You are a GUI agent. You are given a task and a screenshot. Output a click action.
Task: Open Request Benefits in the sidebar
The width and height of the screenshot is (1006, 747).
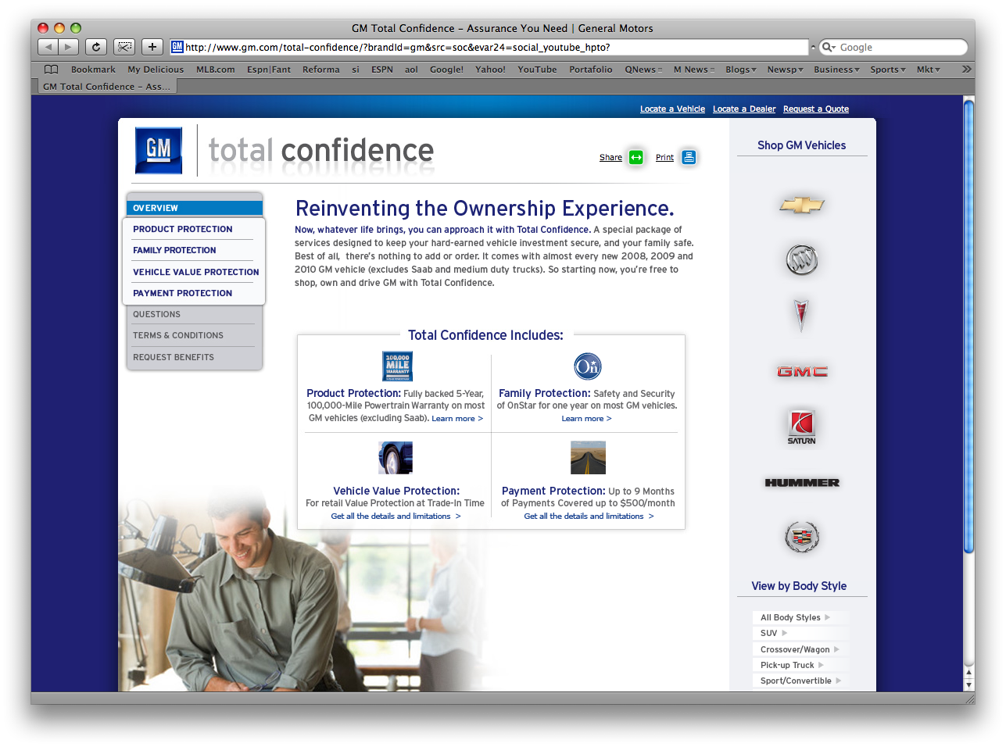coord(173,357)
